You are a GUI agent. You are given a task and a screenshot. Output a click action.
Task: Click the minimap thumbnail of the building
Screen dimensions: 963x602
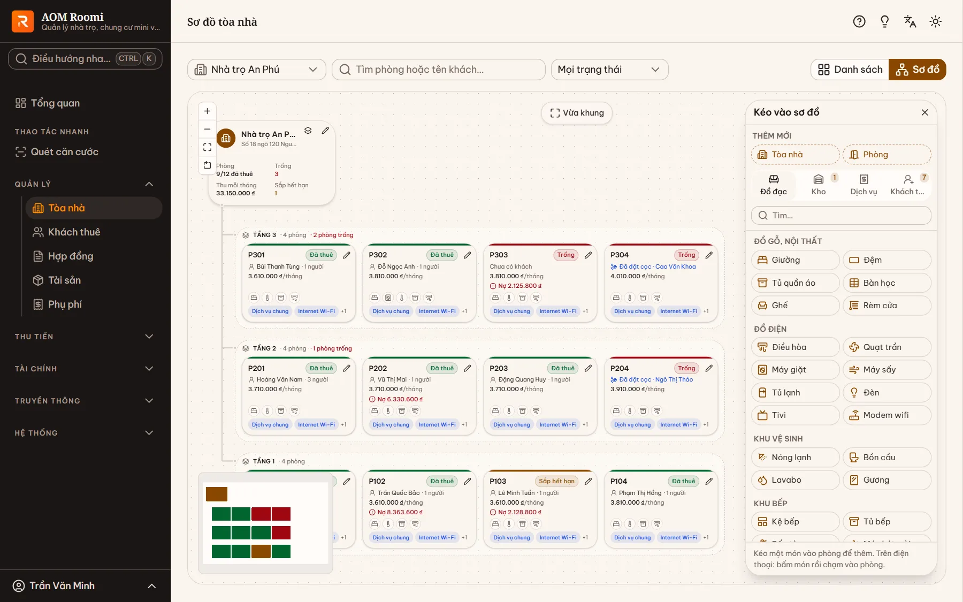265,523
